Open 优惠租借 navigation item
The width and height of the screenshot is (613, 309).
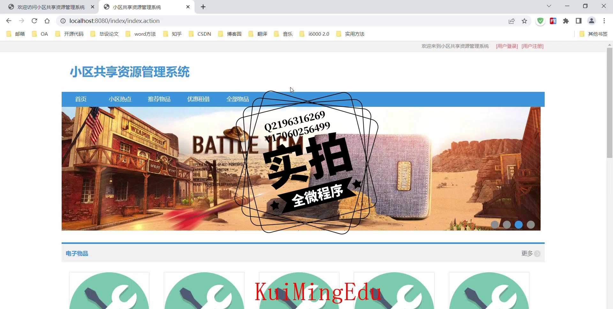pos(199,99)
